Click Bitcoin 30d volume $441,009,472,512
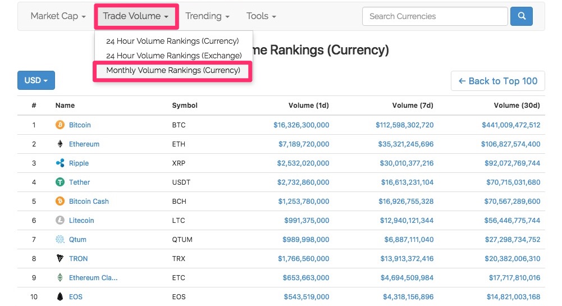Viewport: 562px width, 306px height. click(x=511, y=125)
